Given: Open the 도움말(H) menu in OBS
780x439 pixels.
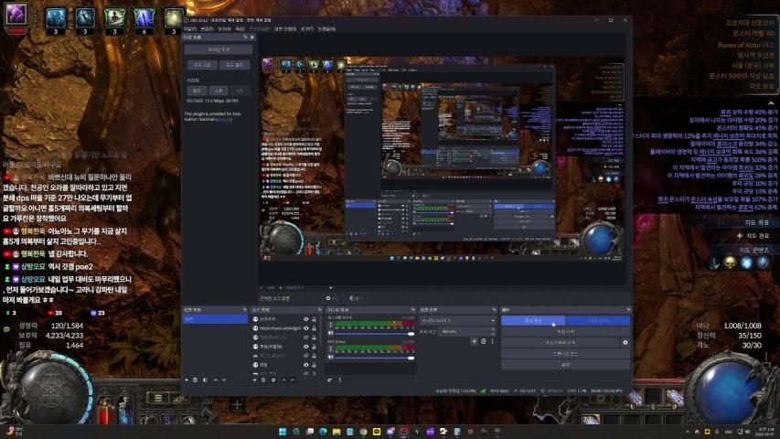Looking at the screenshot, I should tap(326, 29).
